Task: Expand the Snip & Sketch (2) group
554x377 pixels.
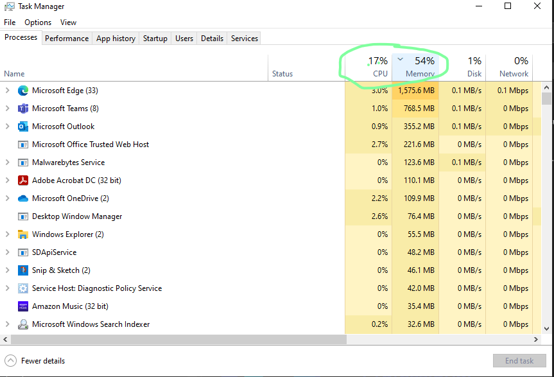Action: pos(8,270)
